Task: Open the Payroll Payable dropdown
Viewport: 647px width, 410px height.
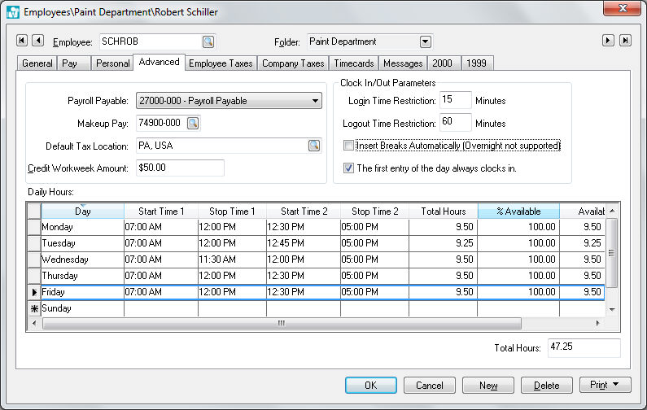Action: tap(316, 101)
